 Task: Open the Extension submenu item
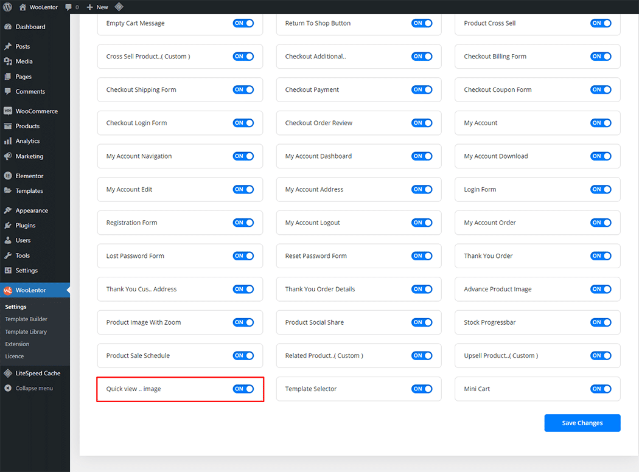[17, 344]
